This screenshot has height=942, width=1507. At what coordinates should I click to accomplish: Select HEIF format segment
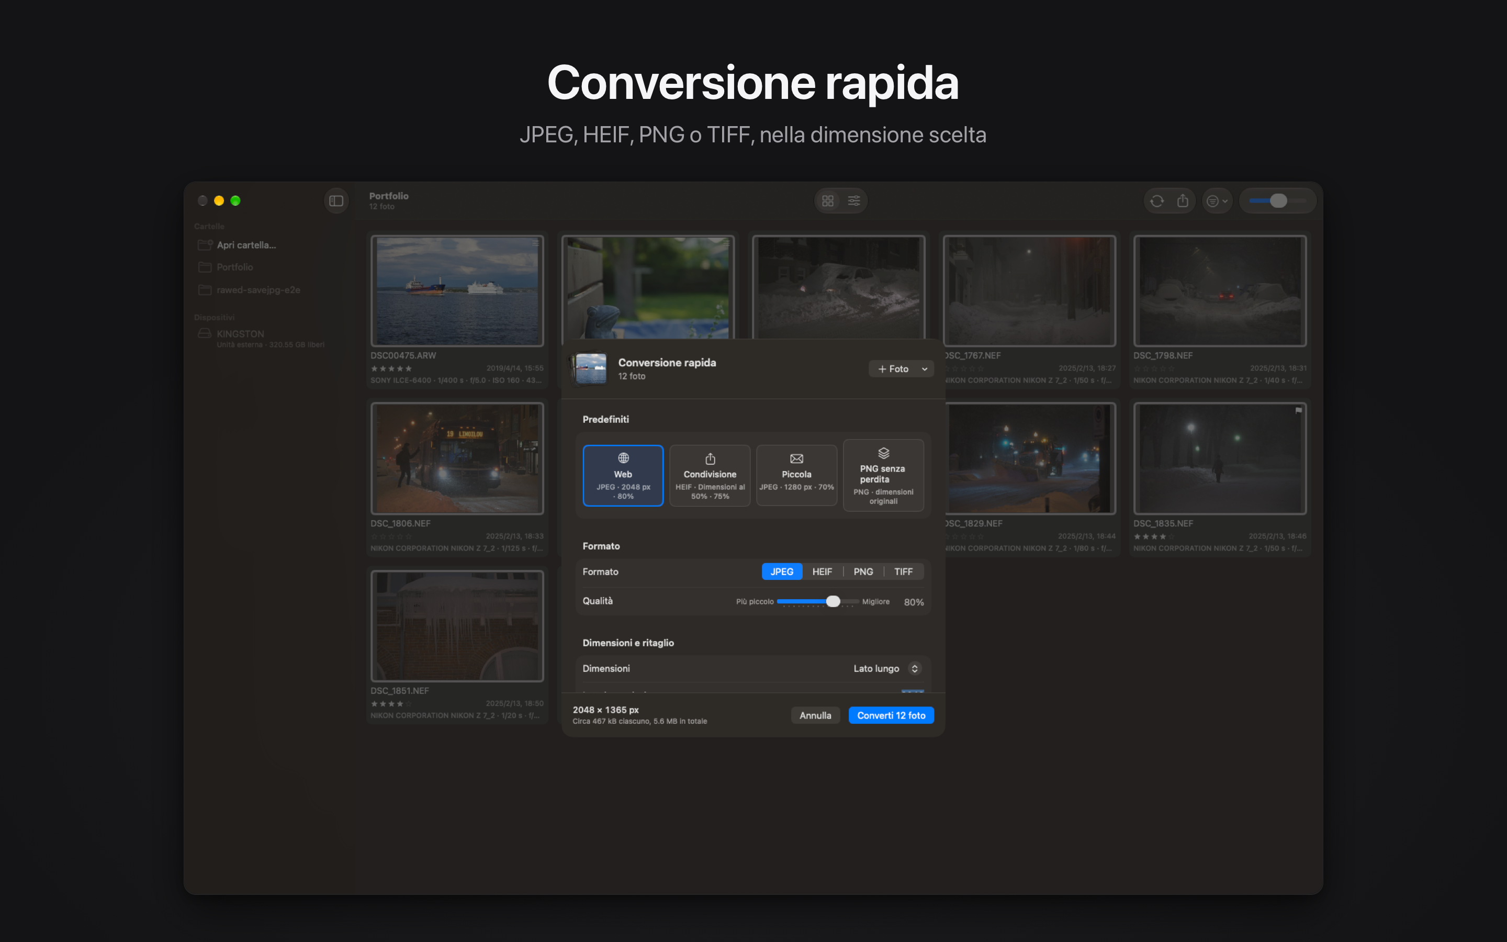pos(822,571)
